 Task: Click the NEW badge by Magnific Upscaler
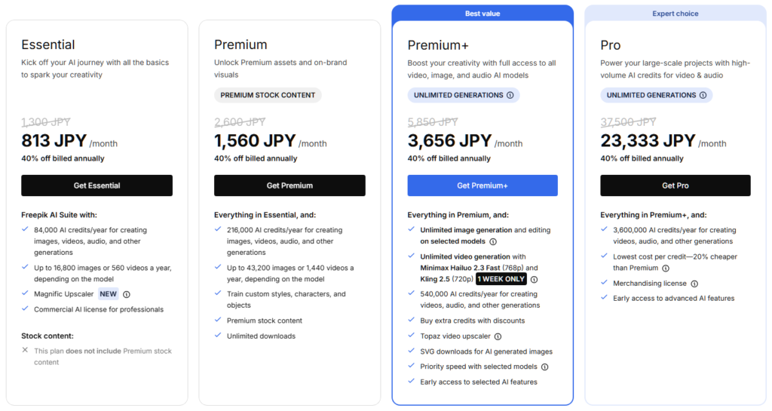pos(109,294)
